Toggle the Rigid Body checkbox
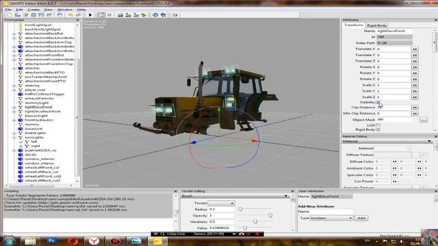 point(378,130)
